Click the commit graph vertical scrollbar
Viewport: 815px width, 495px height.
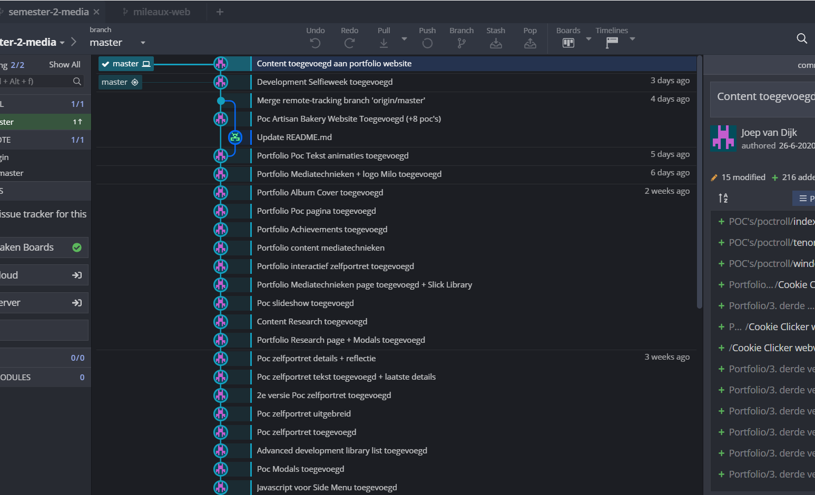(700, 182)
